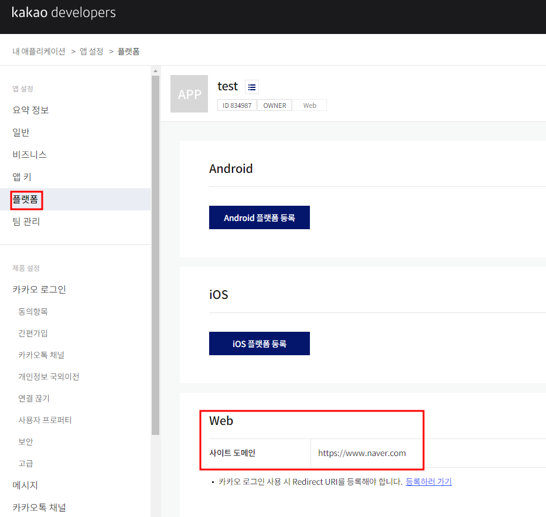
Task: Click the OWNER badge
Action: click(x=274, y=105)
